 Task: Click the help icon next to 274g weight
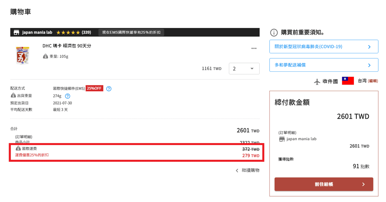(68, 96)
